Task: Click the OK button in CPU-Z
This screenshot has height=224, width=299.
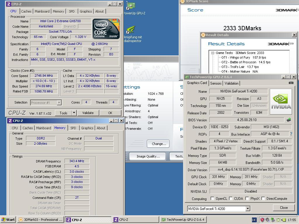Action: tap(110, 113)
